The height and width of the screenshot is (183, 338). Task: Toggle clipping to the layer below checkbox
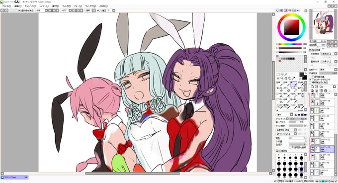310,80
